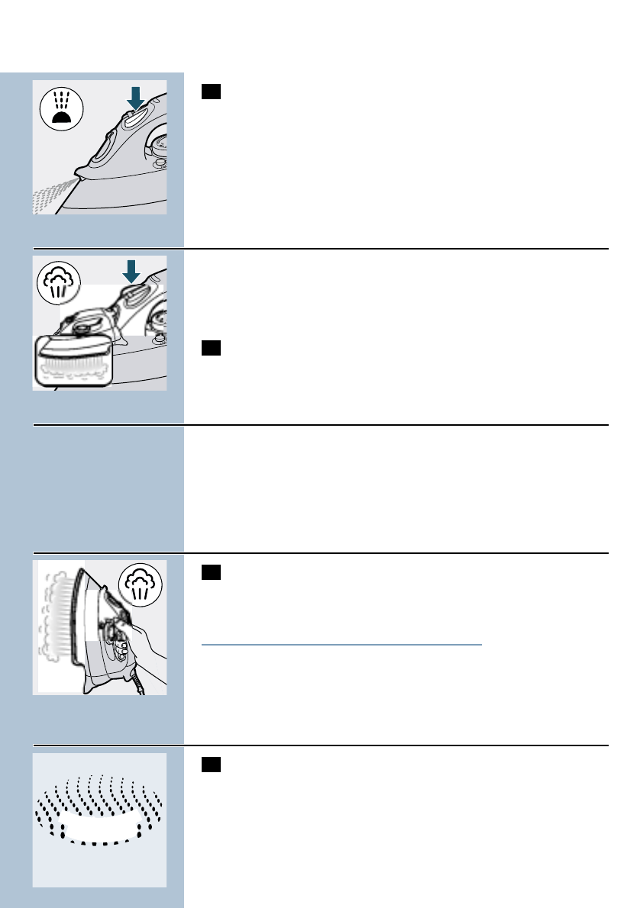Click the white curved band in the dotted pattern
Image resolution: width=640 pixels, height=908 pixels.
click(x=100, y=826)
